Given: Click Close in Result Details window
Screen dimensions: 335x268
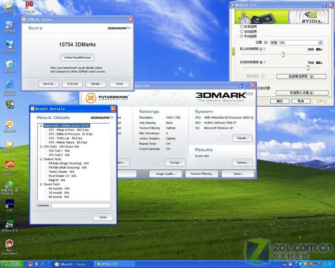Looking at the screenshot, I should click(103, 217).
